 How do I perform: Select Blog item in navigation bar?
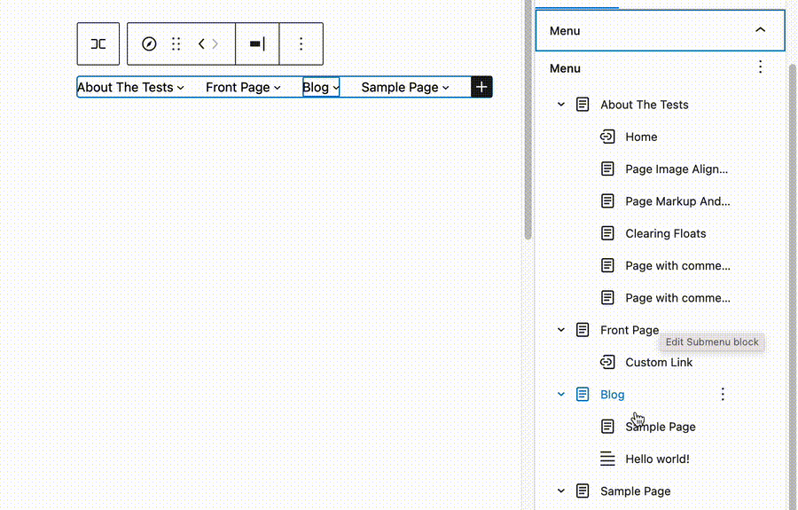click(316, 87)
